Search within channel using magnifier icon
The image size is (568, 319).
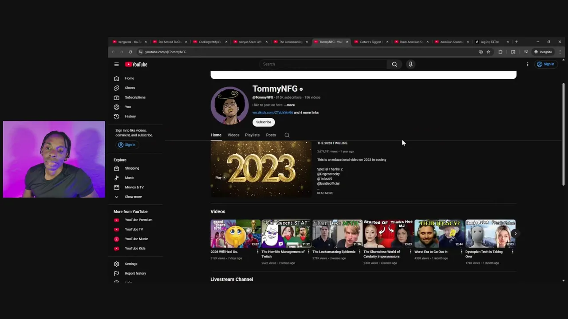point(287,135)
